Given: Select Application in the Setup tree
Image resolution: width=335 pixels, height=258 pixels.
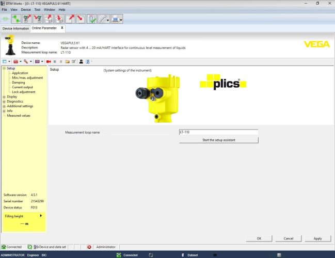Looking at the screenshot, I should [20, 73].
